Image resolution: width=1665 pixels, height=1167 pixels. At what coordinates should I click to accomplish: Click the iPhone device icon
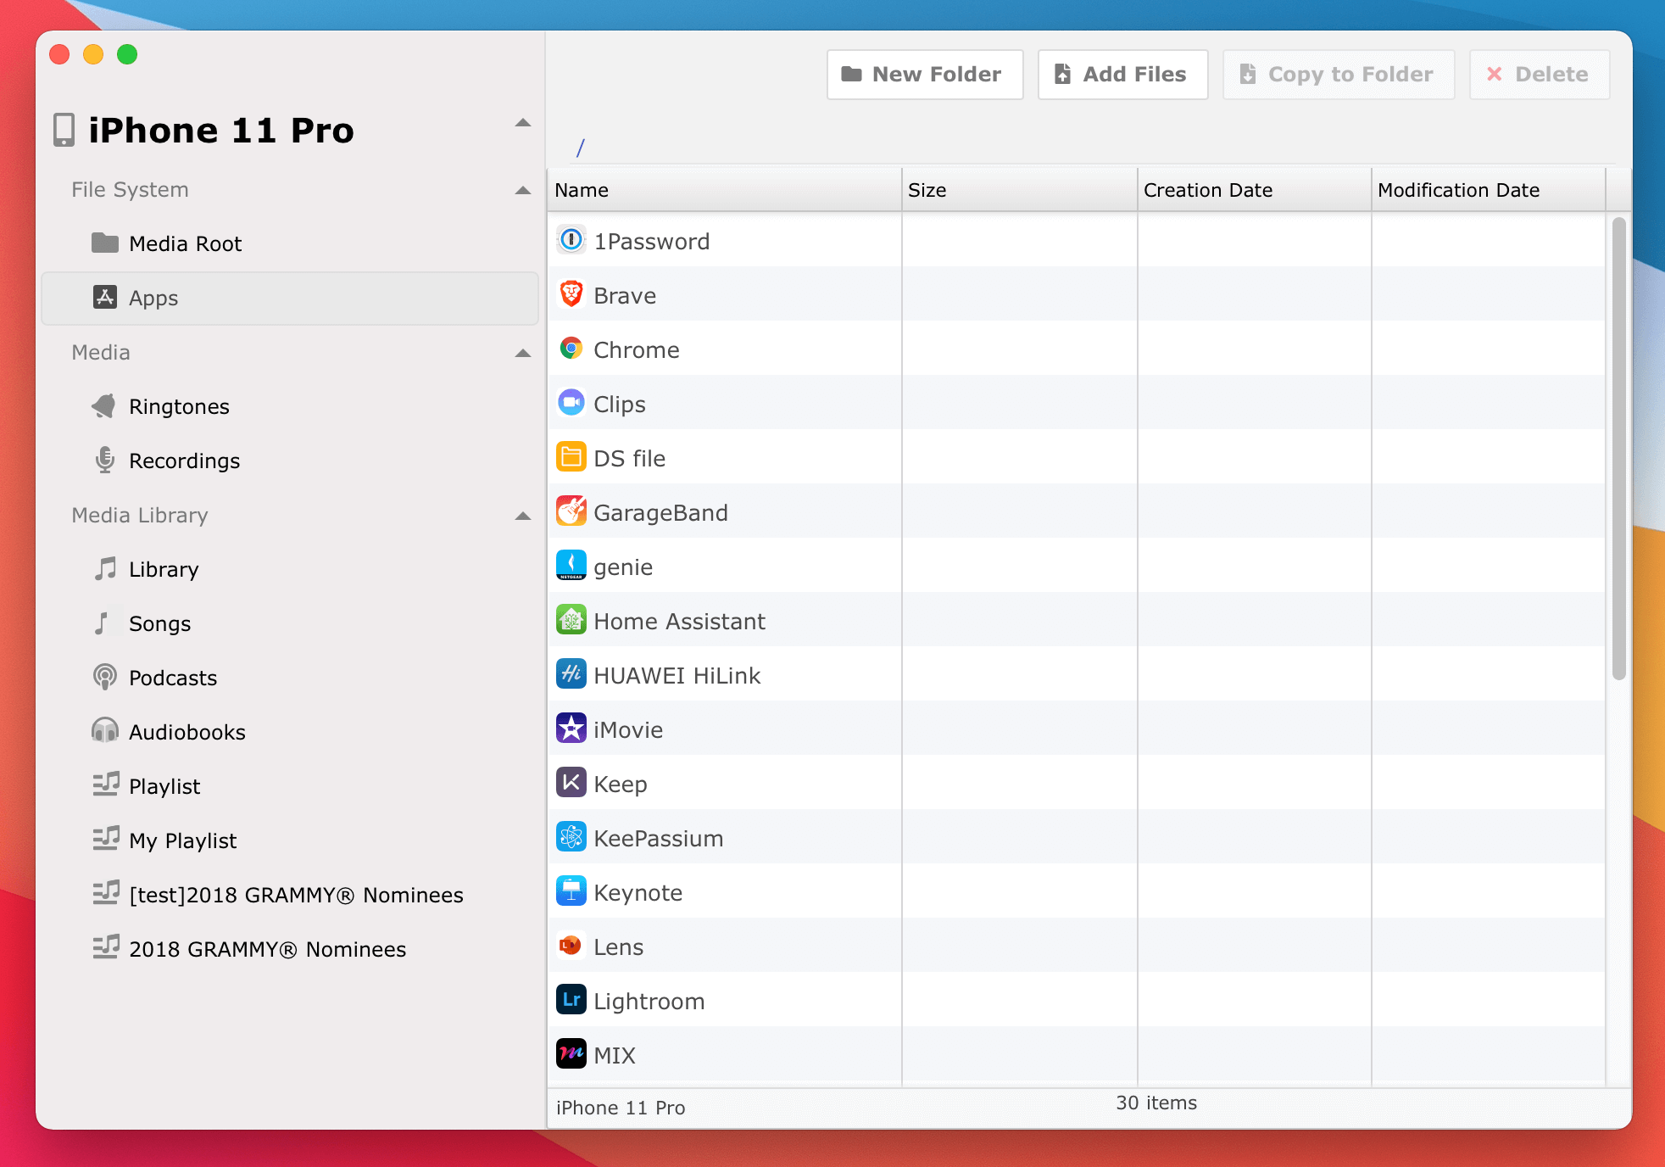coord(64,131)
